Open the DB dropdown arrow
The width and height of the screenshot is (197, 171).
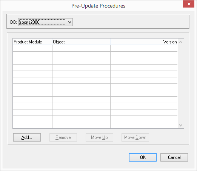click(69, 22)
